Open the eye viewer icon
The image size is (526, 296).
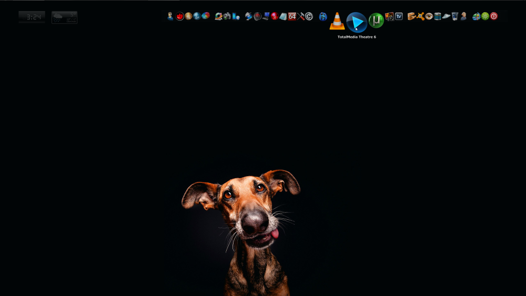(x=429, y=16)
